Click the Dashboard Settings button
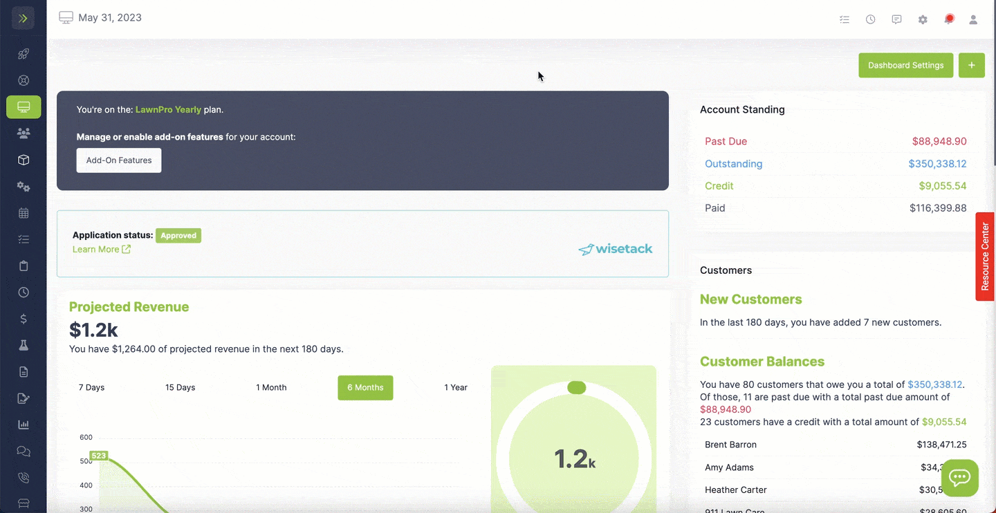The image size is (996, 513). click(x=905, y=66)
